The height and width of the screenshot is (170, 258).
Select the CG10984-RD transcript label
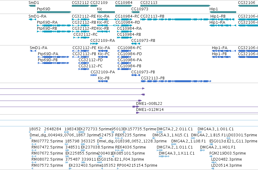[128, 22]
